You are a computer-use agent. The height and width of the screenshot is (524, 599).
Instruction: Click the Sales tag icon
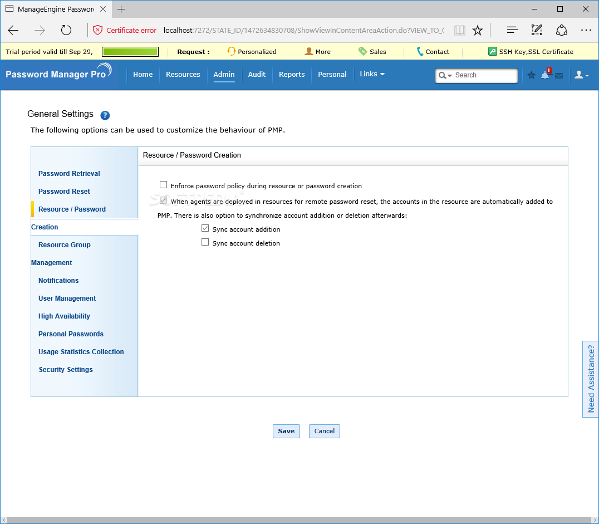pos(362,51)
